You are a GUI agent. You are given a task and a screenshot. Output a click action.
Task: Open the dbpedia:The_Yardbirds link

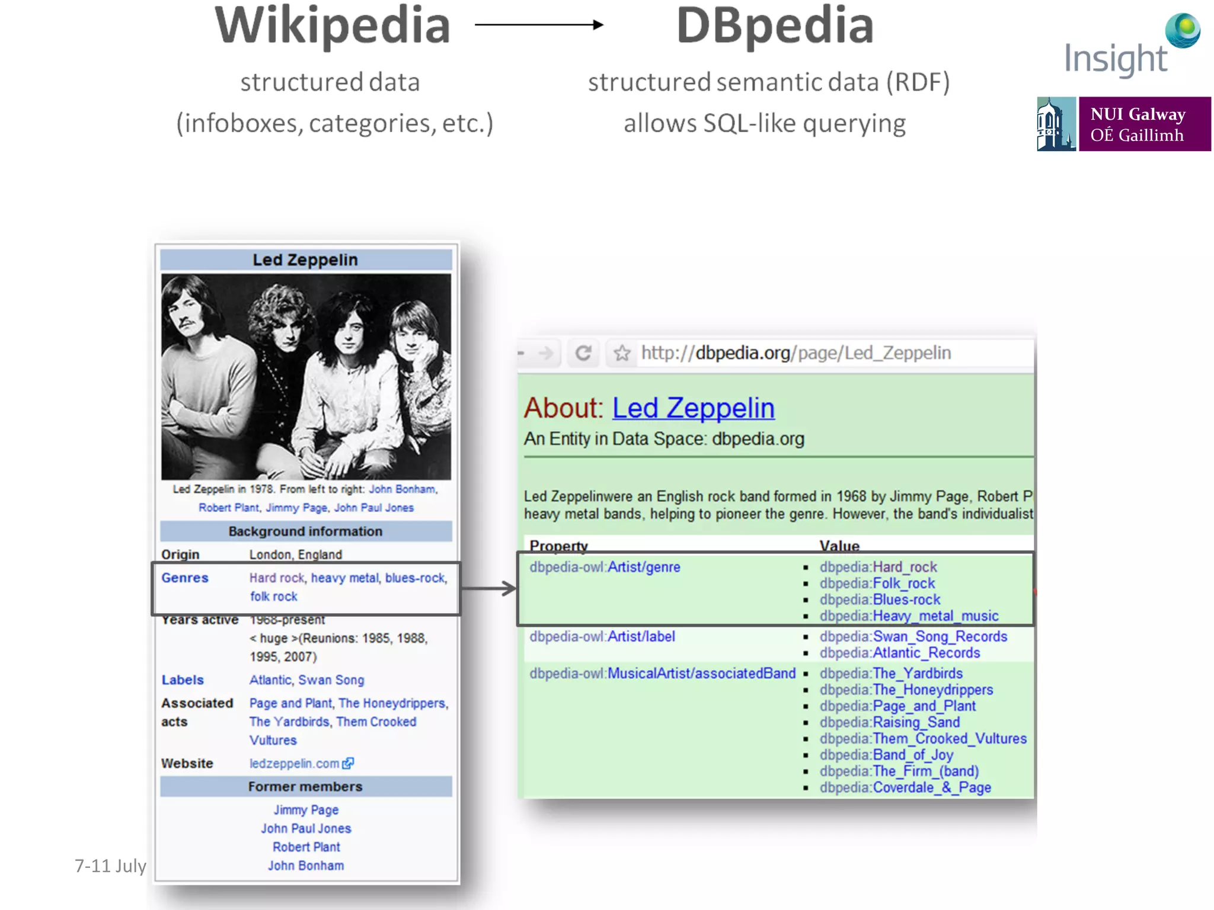click(891, 673)
